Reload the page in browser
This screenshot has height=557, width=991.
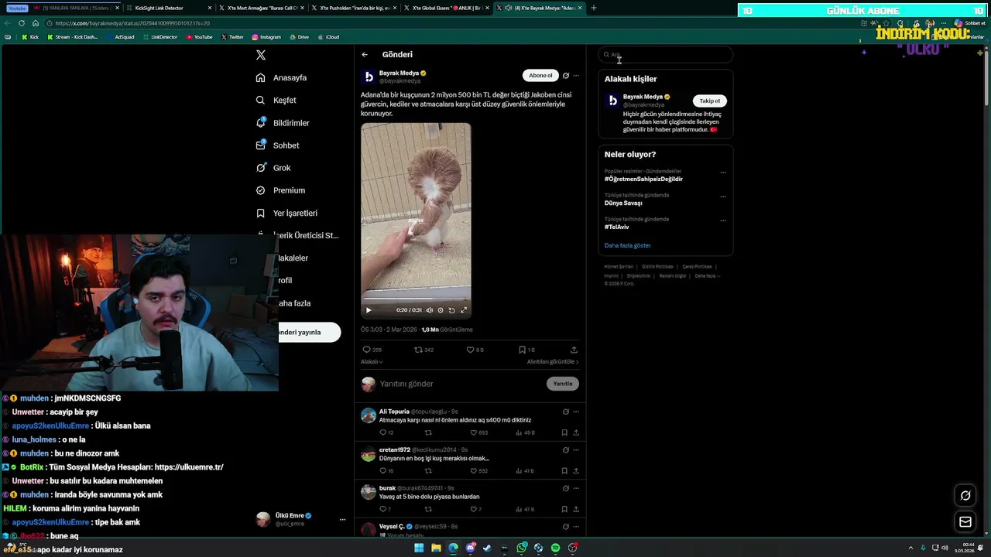click(x=22, y=23)
